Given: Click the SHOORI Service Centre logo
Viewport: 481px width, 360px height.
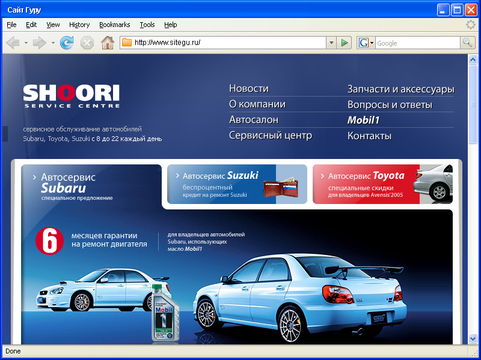Looking at the screenshot, I should click(x=72, y=96).
